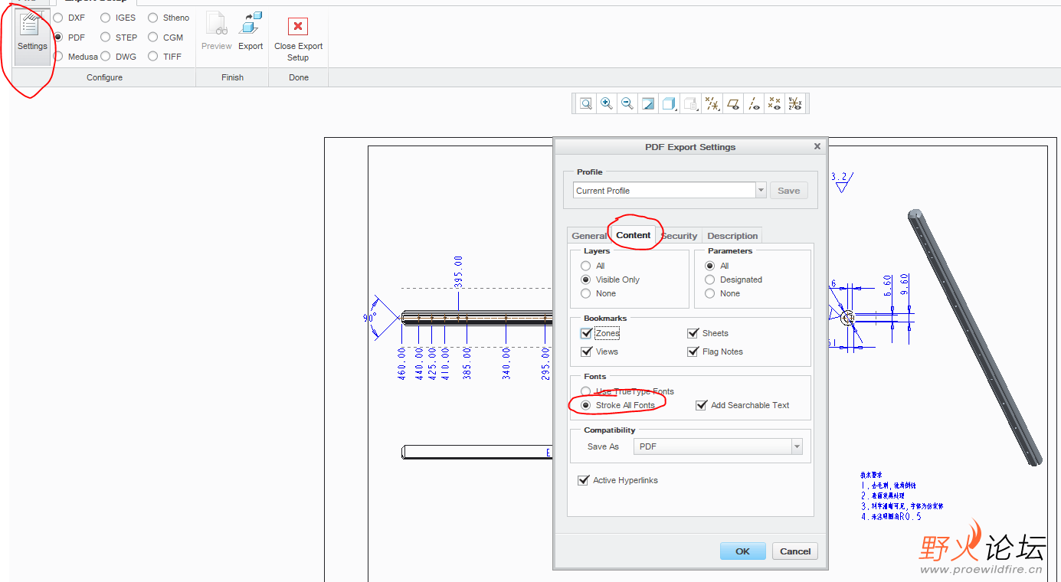Screen dimensions: 1061x582
Task: Close the PDF Export Settings dialog
Action: click(817, 146)
